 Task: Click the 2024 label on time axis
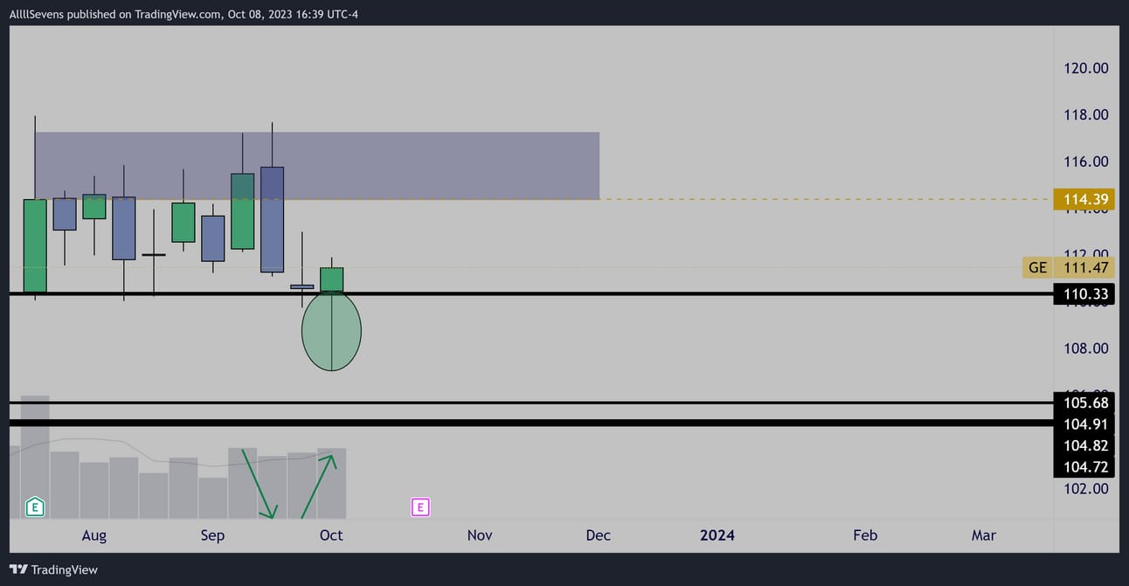717,535
